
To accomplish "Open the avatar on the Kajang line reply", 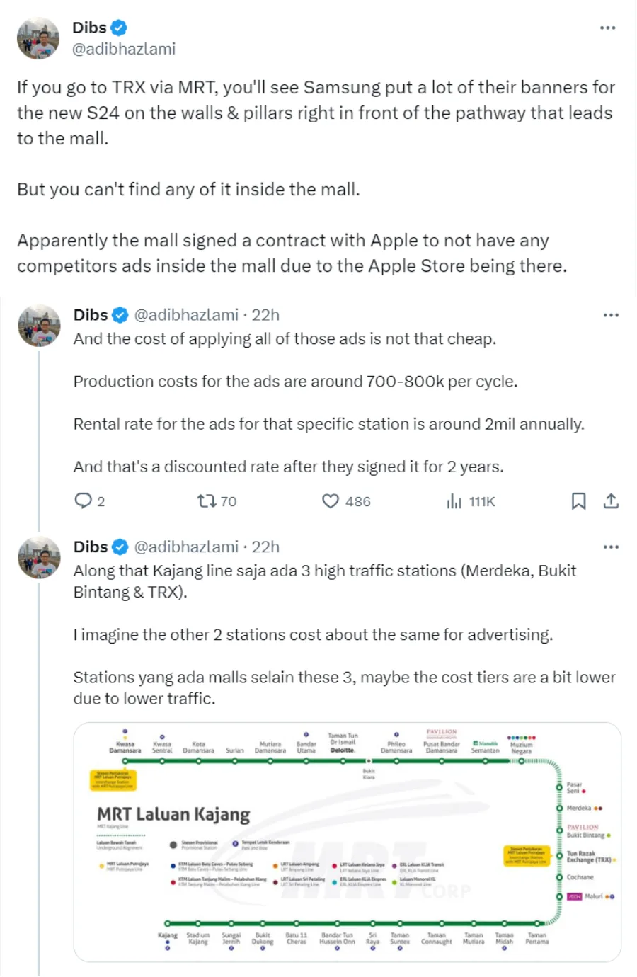I will [x=39, y=558].
